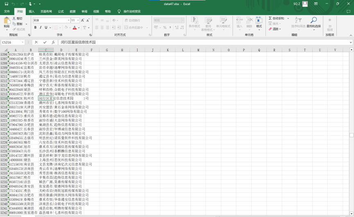The height and width of the screenshot is (217, 354).
Task: Click the Save icon in quick access toolbar
Action: (x=7, y=4)
